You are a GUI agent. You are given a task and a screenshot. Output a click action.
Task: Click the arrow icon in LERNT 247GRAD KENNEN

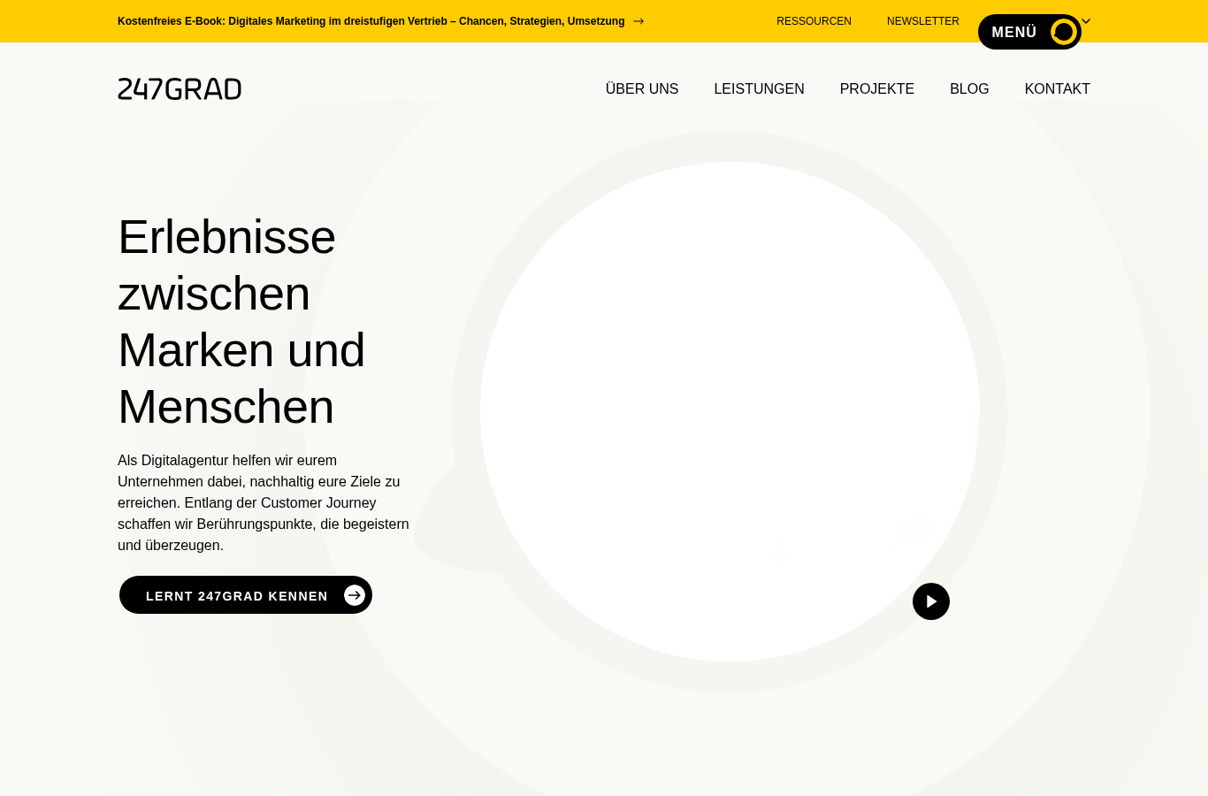[x=355, y=595]
